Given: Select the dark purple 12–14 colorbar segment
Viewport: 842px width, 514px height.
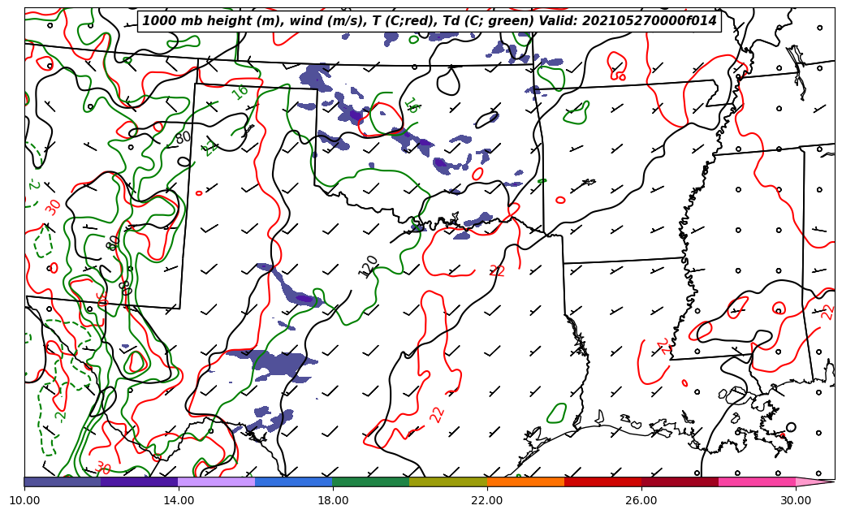Looking at the screenshot, I should click(140, 482).
